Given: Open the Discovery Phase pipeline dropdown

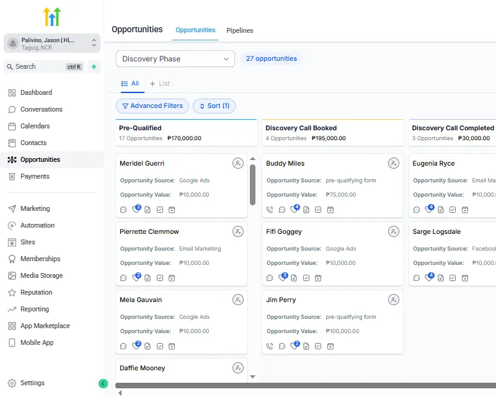Looking at the screenshot, I should click(x=175, y=59).
